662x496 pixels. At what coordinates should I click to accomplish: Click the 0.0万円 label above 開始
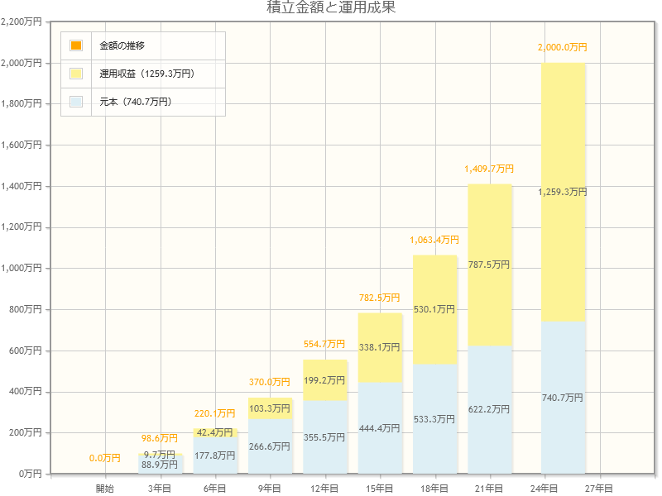[x=104, y=457]
